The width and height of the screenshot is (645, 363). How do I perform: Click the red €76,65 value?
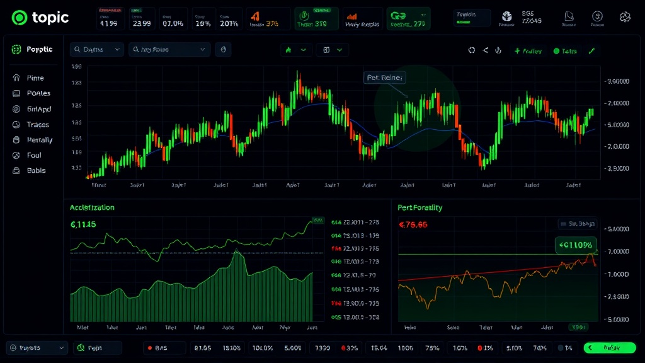413,225
